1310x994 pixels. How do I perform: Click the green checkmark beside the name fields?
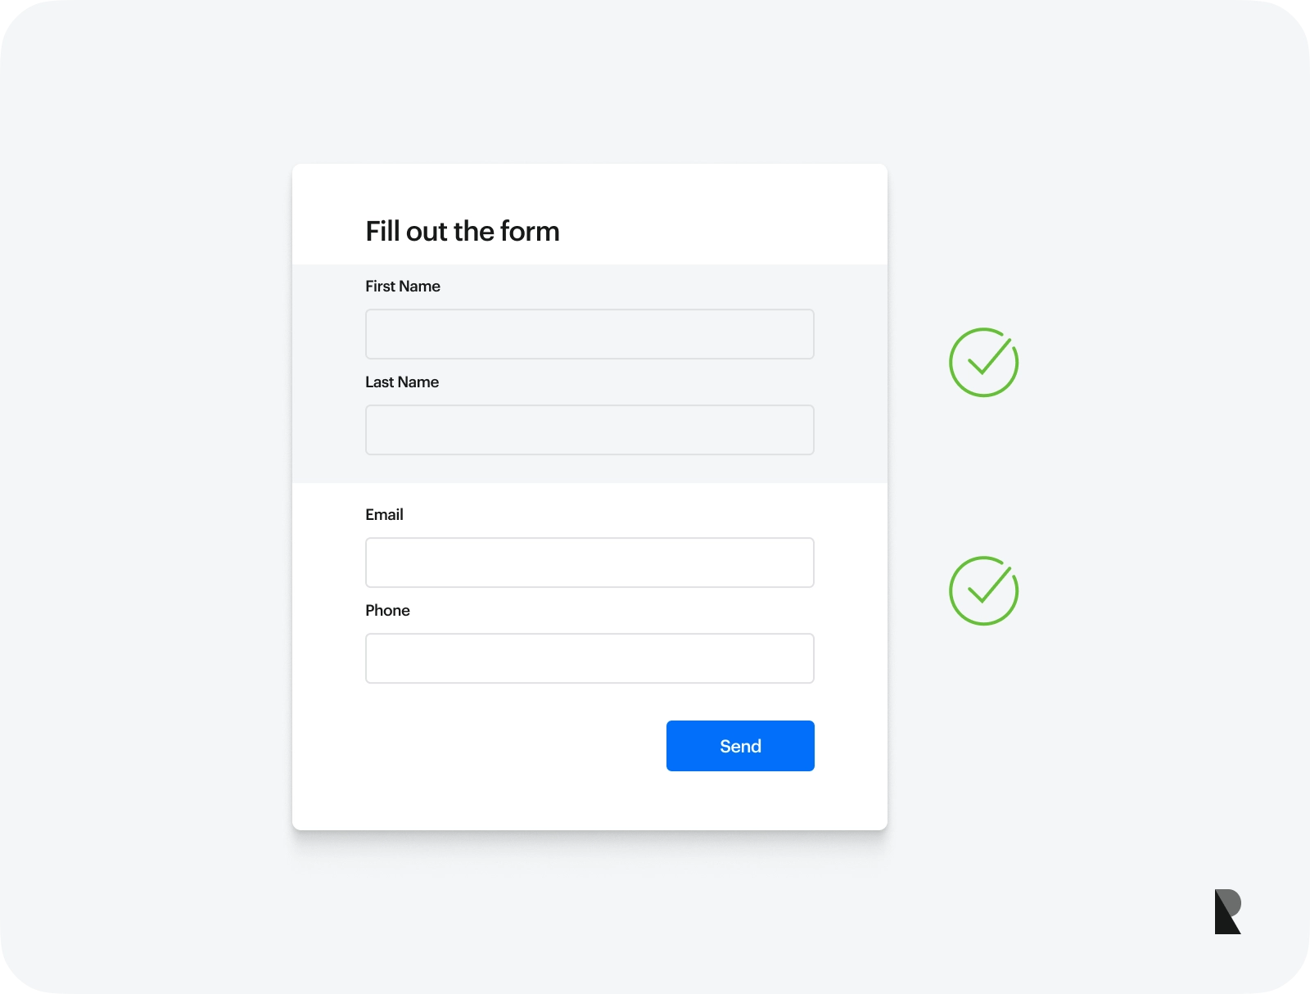[983, 363]
